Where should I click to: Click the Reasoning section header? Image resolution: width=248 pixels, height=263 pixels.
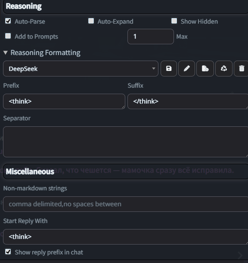[126, 6]
